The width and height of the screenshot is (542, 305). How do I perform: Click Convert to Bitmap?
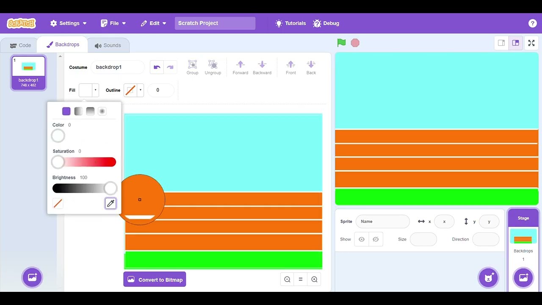(155, 280)
